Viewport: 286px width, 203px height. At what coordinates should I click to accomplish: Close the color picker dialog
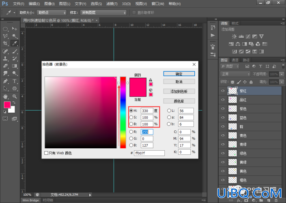194,64
